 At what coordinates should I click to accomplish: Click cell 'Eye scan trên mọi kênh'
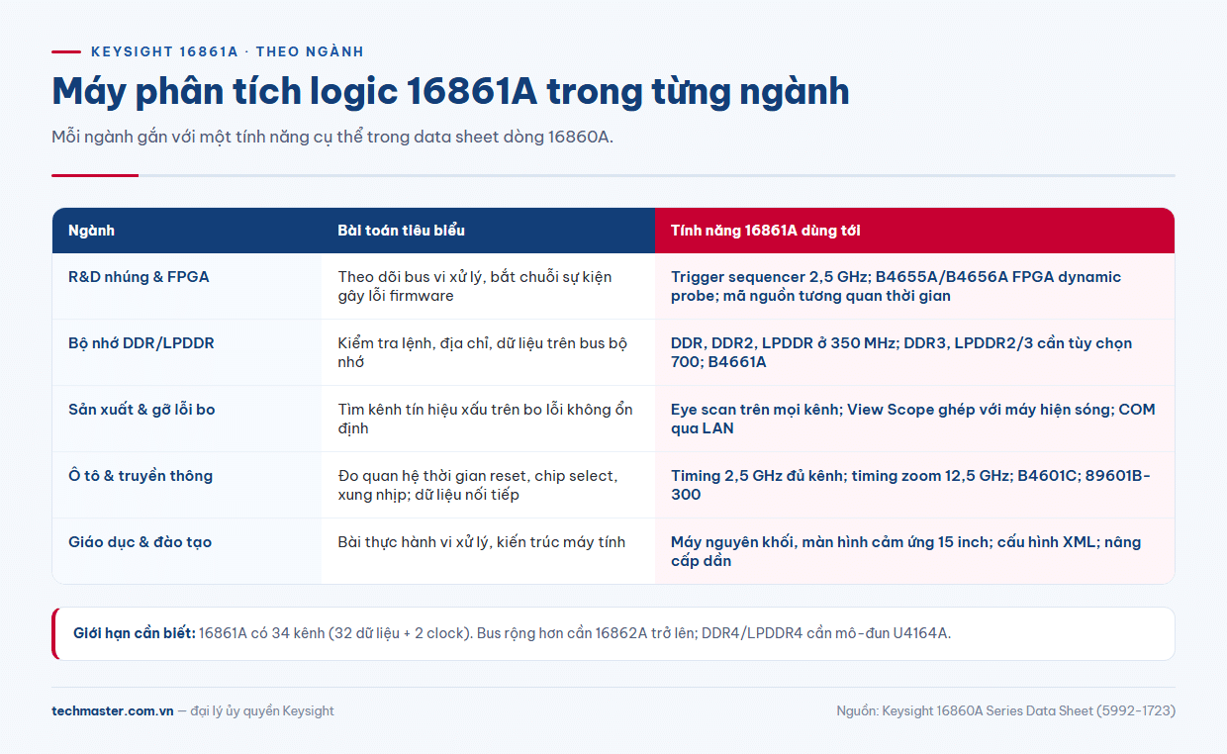click(x=913, y=419)
